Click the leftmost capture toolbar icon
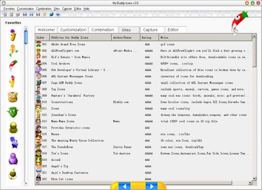Image resolution: width=262 pixels, height=190 pixels. click(4, 15)
